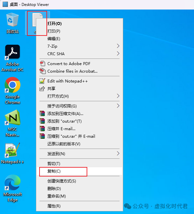Click the 发送到(N) label
This screenshot has height=214, width=194.
(56, 154)
